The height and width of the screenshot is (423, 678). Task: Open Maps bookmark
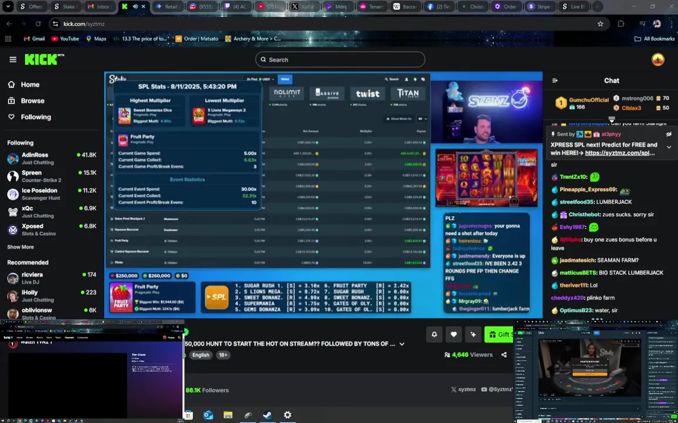(96, 39)
